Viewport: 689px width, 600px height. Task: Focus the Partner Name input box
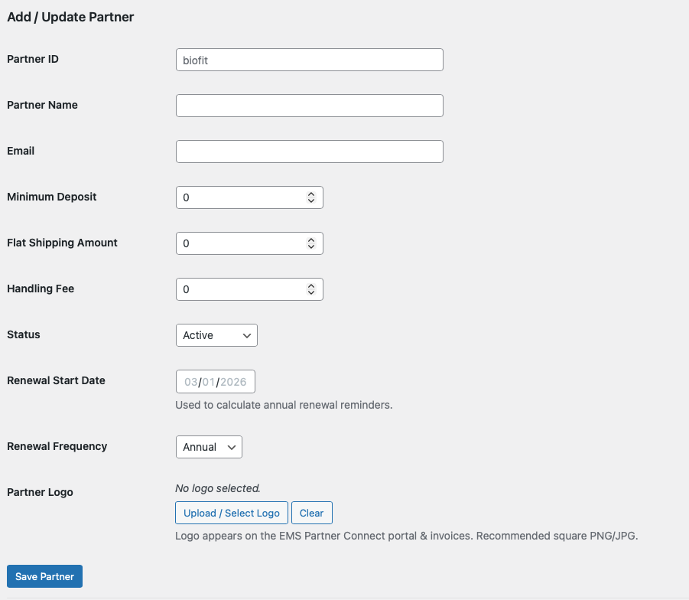click(x=309, y=106)
